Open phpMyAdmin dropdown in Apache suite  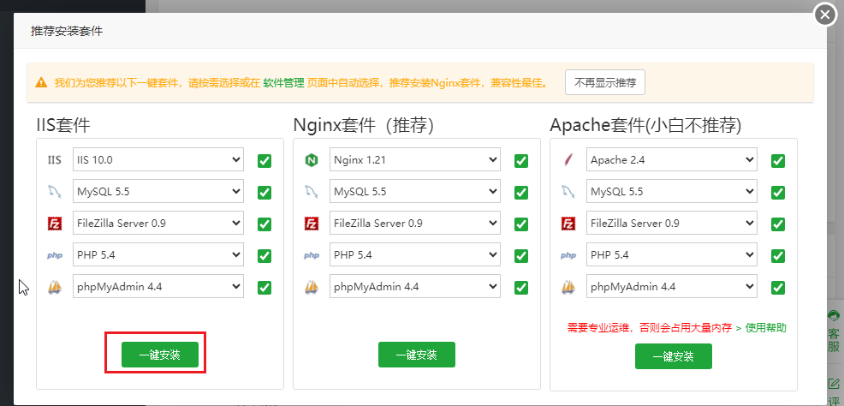coord(672,286)
